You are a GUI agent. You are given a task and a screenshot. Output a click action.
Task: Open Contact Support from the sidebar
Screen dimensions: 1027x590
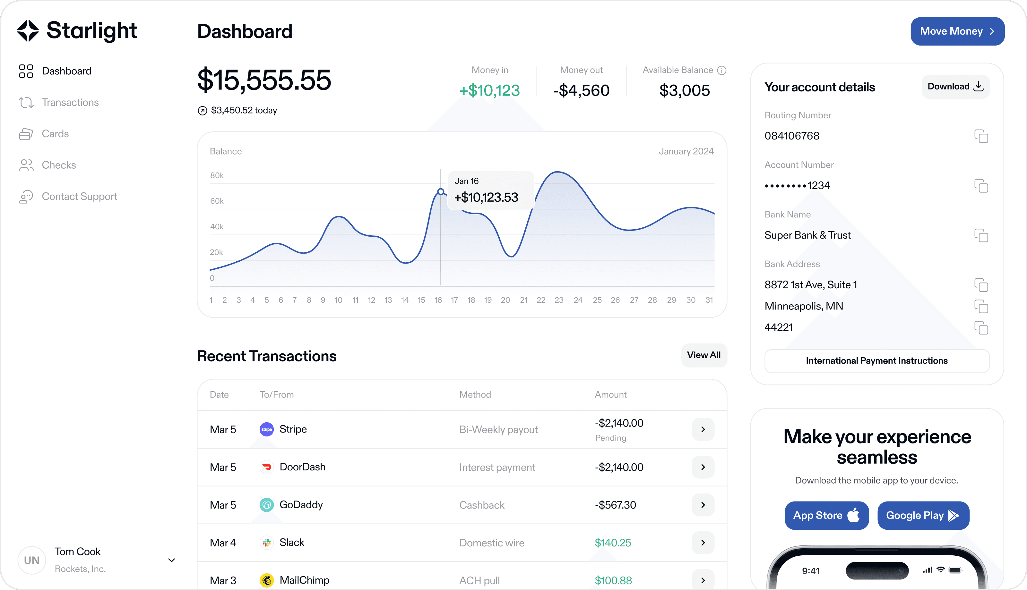(79, 197)
